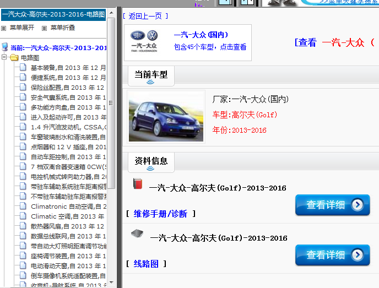Open document icon for Climatronic 自动空调
Viewport: 379px width, 288px height.
(x=23, y=205)
